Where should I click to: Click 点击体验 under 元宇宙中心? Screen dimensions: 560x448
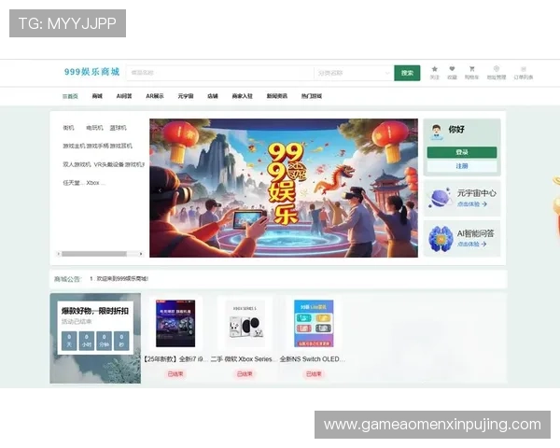pos(471,204)
